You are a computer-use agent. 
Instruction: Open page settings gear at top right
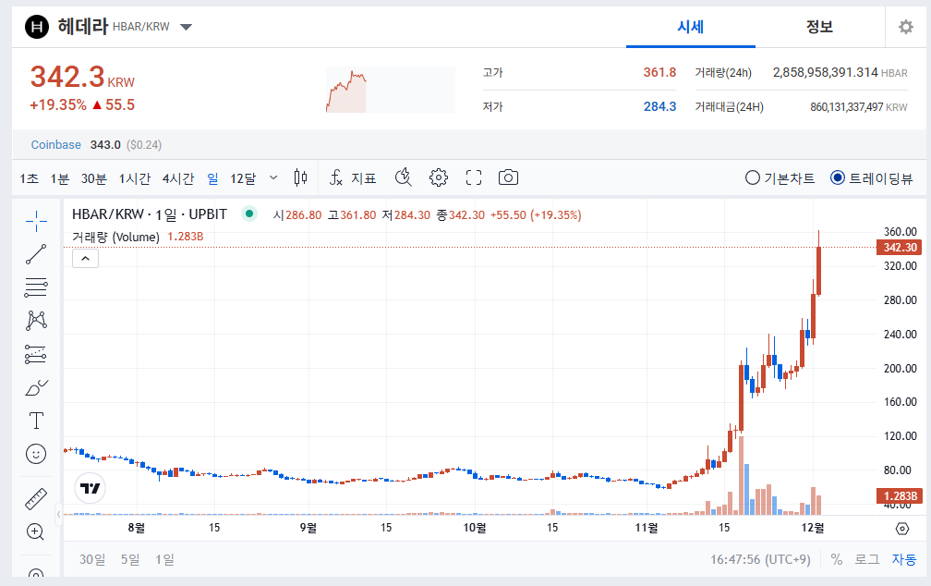906,27
